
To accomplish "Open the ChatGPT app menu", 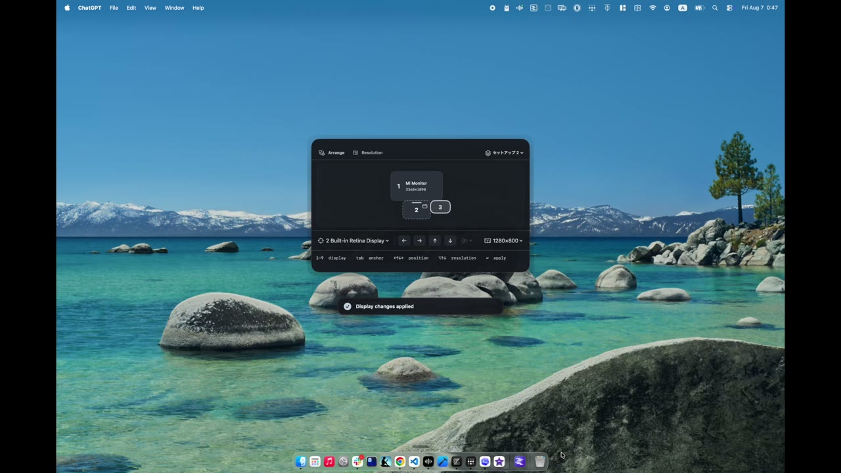I will click(89, 8).
